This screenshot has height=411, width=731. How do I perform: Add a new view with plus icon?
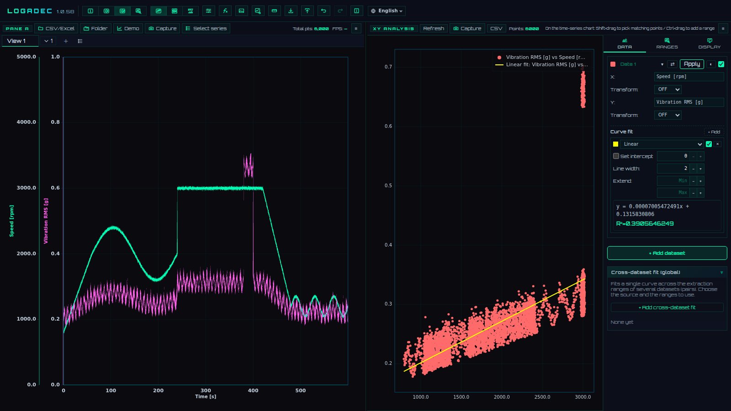[x=66, y=41]
